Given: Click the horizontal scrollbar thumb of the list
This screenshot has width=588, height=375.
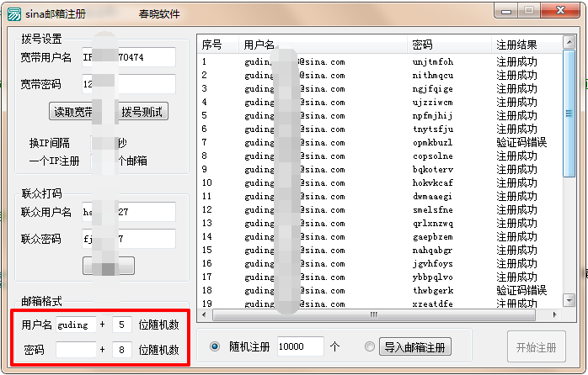Looking at the screenshot, I should click(374, 314).
